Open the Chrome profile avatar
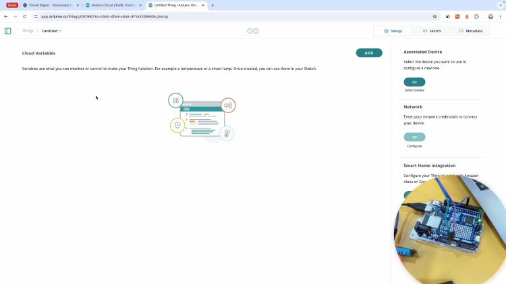Viewport: 506px width, 284px height. (490, 16)
